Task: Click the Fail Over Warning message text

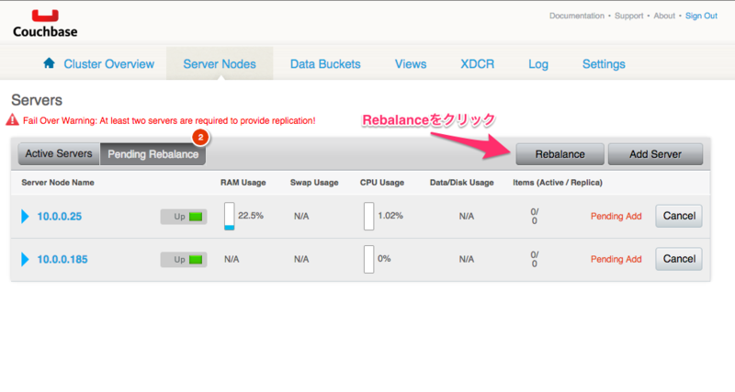Action: [x=169, y=121]
